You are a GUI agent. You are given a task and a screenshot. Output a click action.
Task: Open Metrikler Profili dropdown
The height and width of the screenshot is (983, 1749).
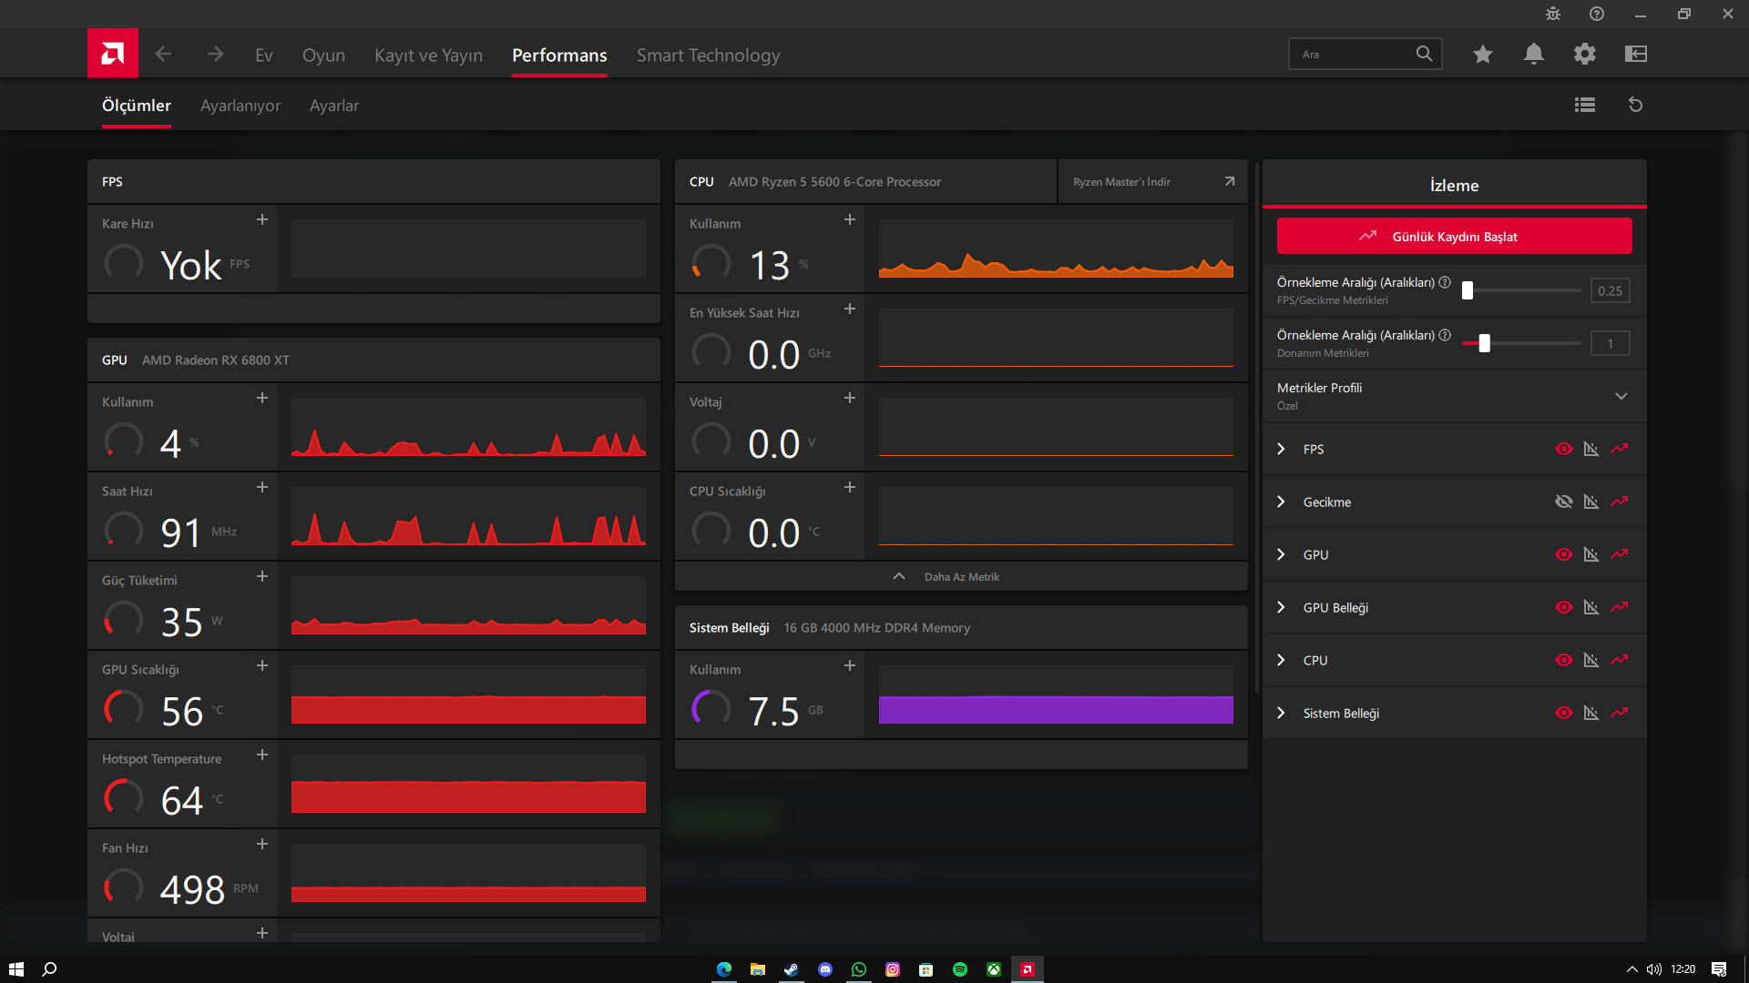pos(1621,396)
